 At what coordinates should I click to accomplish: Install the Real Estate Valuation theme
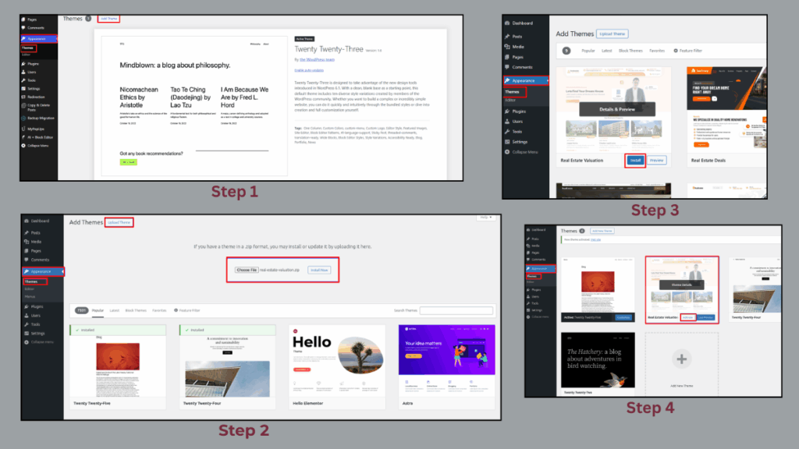pyautogui.click(x=635, y=160)
